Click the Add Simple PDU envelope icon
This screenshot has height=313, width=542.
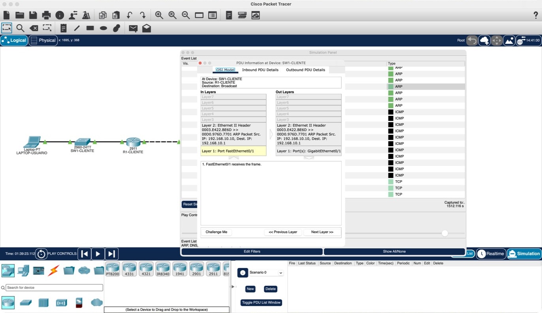point(133,28)
